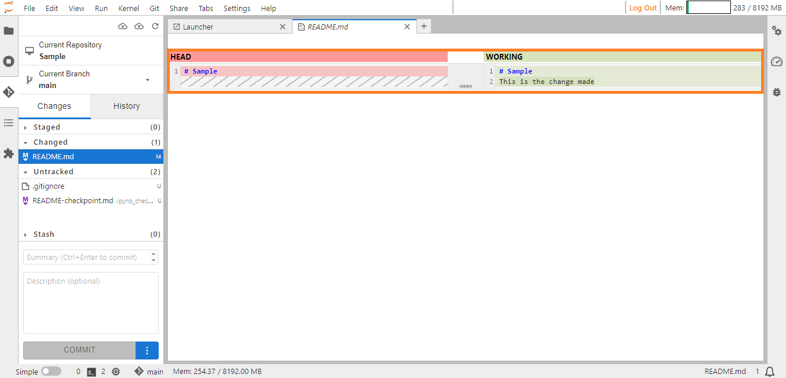Click the terminal count status icon
This screenshot has height=378, width=786.
tap(92, 372)
